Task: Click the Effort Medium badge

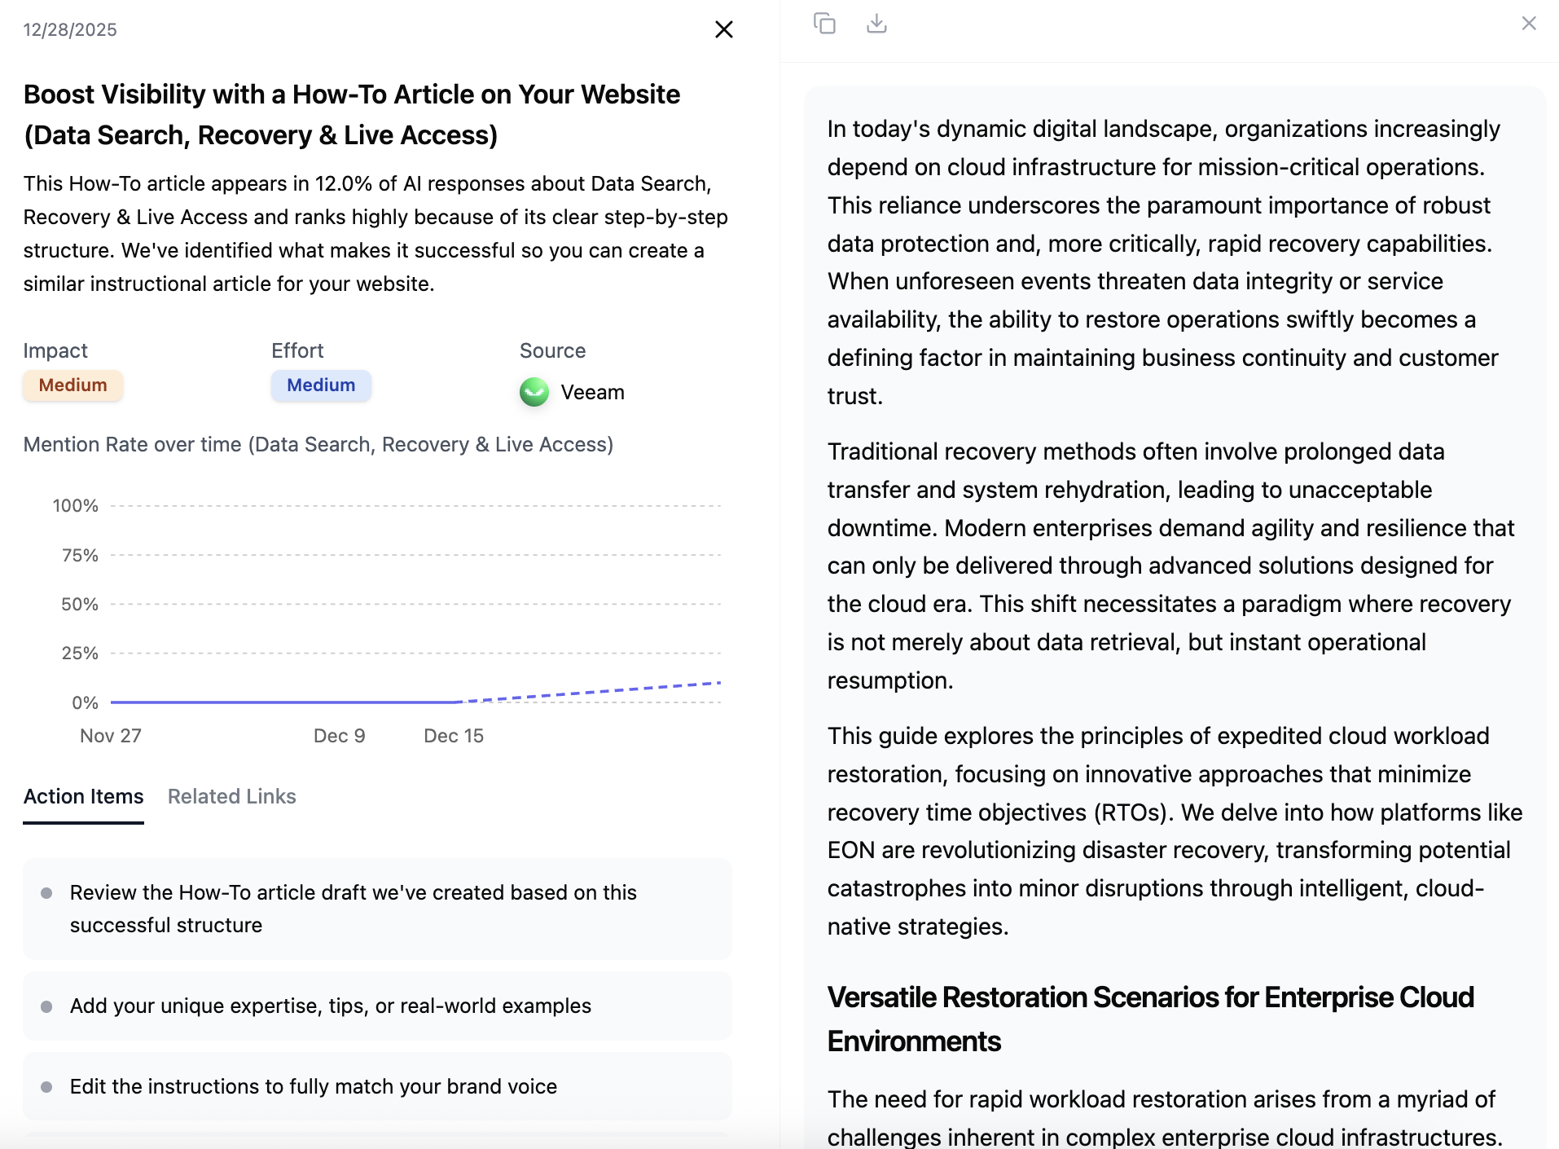Action: [x=321, y=385]
